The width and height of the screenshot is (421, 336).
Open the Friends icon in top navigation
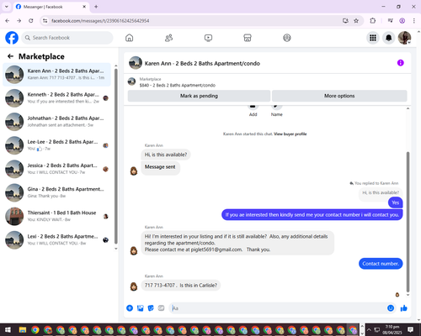[x=168, y=38]
